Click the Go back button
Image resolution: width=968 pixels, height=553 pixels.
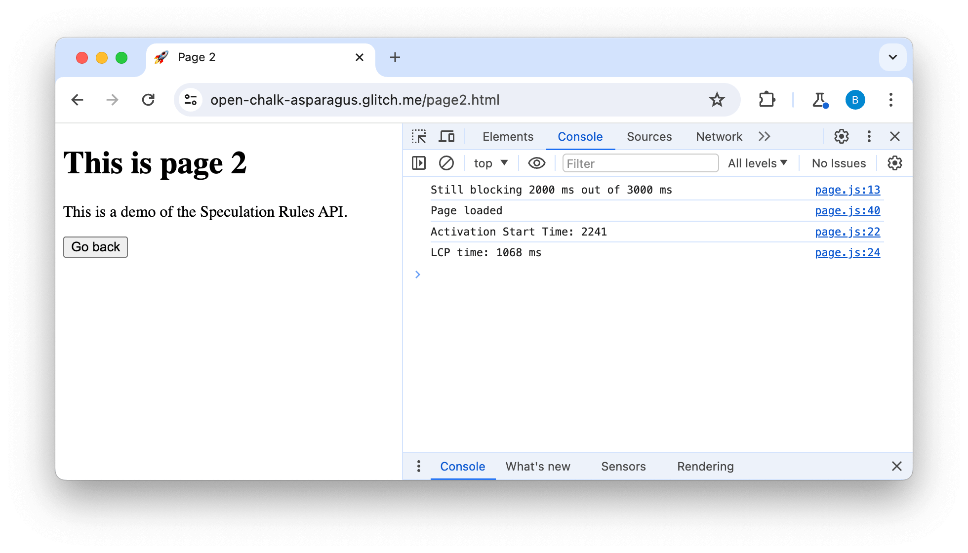(95, 246)
